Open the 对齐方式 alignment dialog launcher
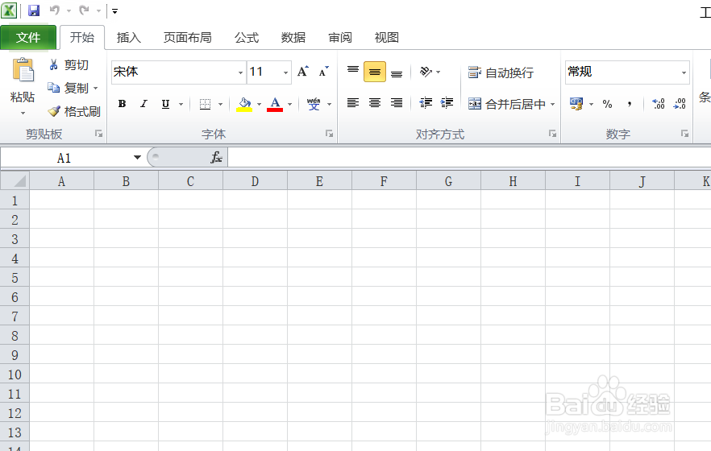Screen dimensions: 711x451 click(x=552, y=134)
